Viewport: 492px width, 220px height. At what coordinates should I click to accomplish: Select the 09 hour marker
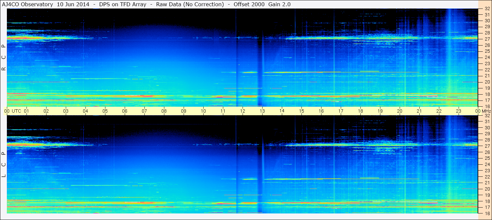[184, 111]
